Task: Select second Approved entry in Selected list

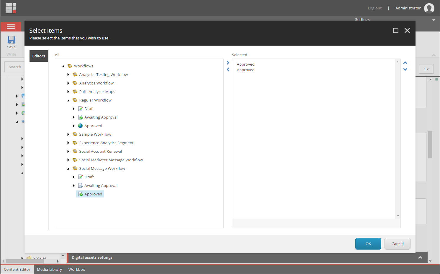Action: tap(246, 70)
